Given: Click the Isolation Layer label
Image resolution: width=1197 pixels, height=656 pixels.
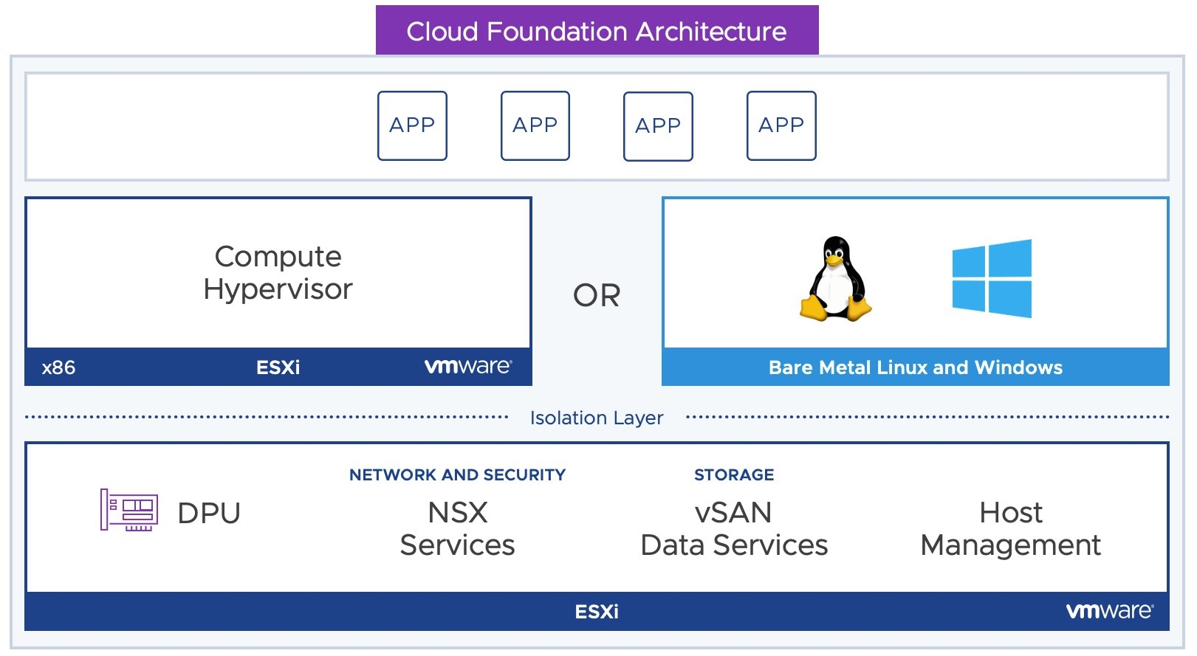Looking at the screenshot, I should (597, 418).
